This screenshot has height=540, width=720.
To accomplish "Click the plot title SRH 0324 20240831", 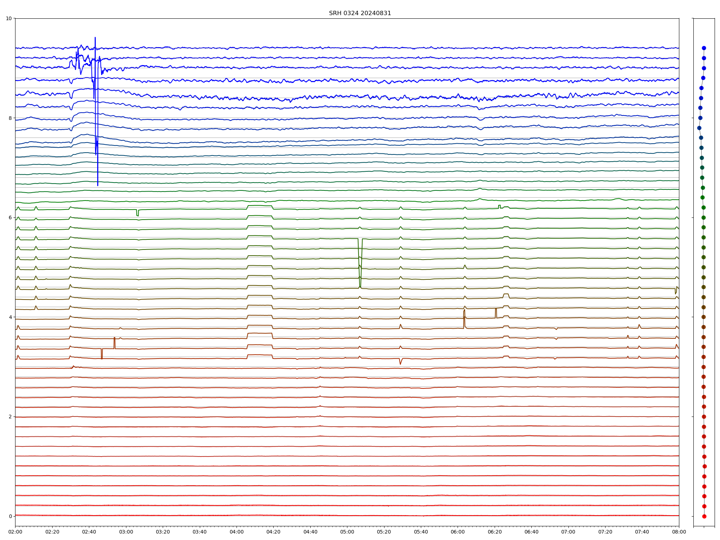I will pos(360,13).
